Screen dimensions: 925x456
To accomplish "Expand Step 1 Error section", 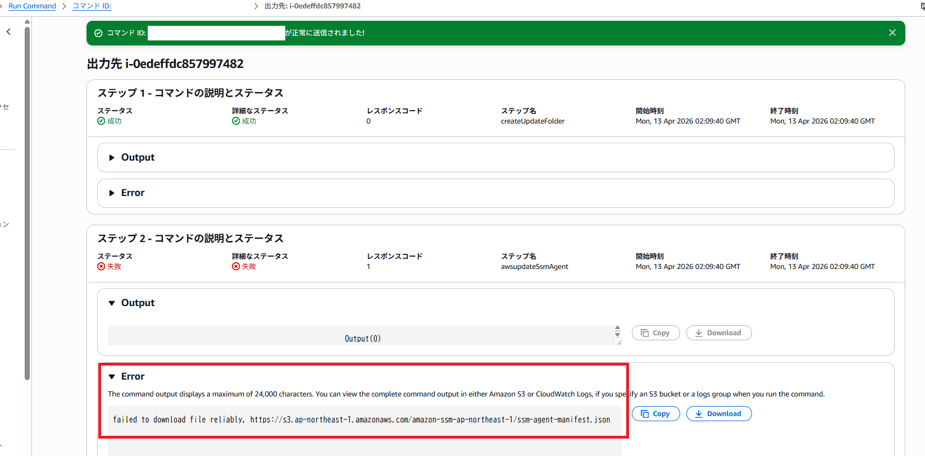I will [x=133, y=193].
